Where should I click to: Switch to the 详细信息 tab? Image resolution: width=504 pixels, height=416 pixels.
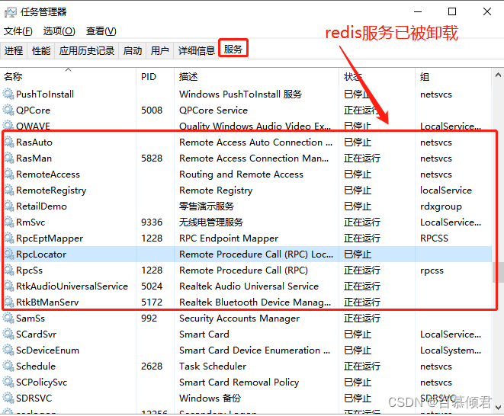197,50
